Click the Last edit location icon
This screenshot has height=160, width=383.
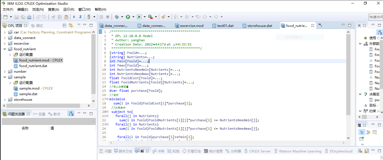198,17
